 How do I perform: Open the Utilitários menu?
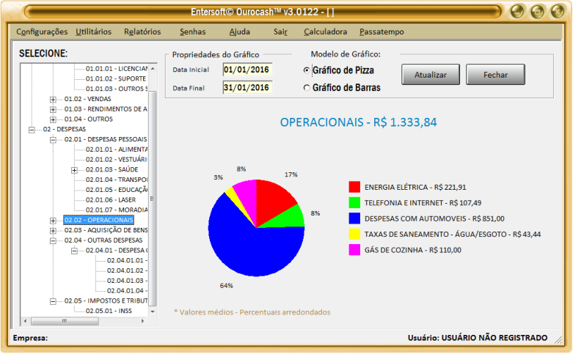[x=94, y=32]
